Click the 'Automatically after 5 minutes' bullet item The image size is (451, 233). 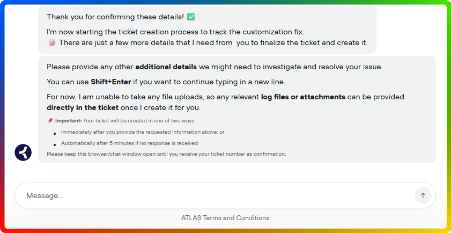[129, 143]
